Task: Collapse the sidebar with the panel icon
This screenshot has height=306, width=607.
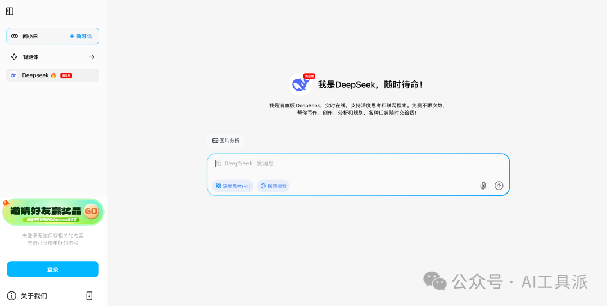Action: point(10,12)
